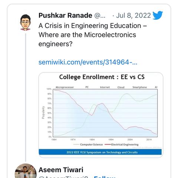Open the semiwiki.com/events link
The image size is (178, 178).
click(x=88, y=62)
